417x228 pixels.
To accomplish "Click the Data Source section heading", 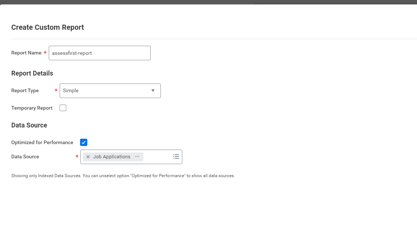I will (x=29, y=125).
